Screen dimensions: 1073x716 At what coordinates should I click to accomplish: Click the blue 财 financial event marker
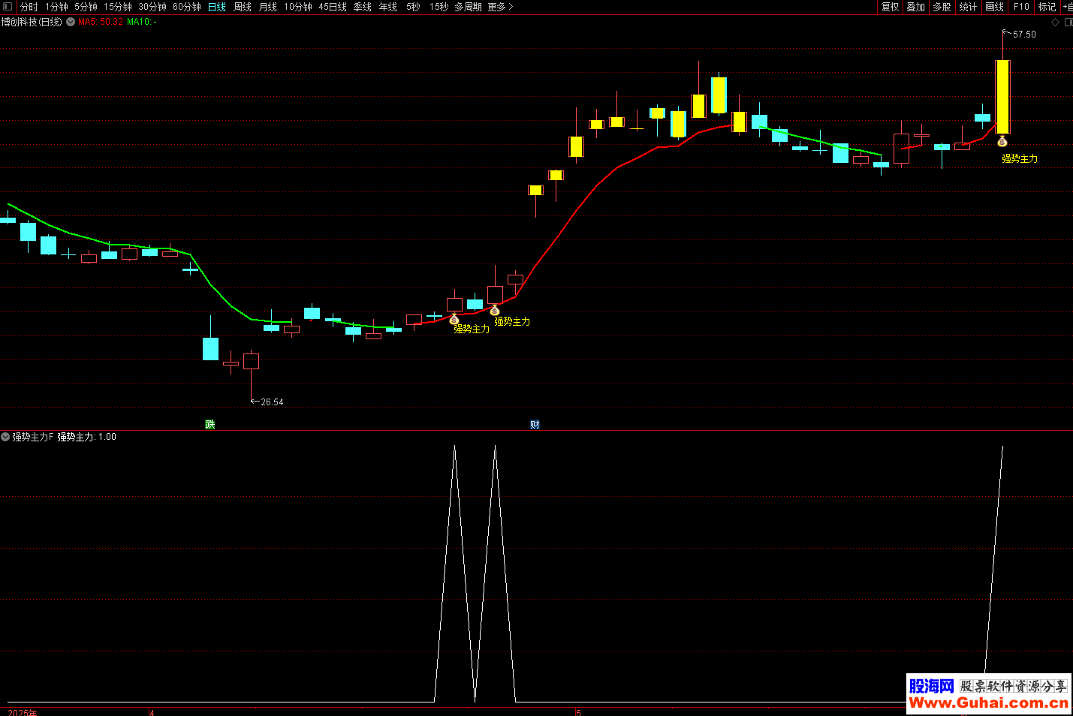click(x=535, y=425)
